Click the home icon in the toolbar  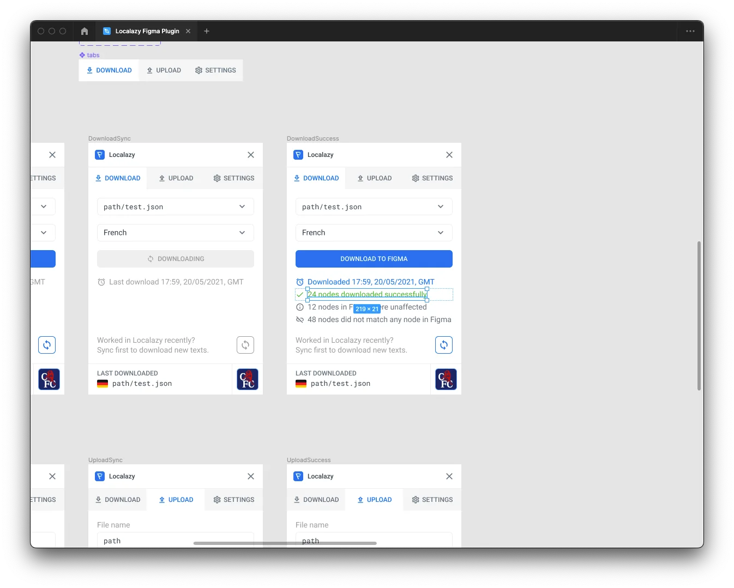click(84, 31)
